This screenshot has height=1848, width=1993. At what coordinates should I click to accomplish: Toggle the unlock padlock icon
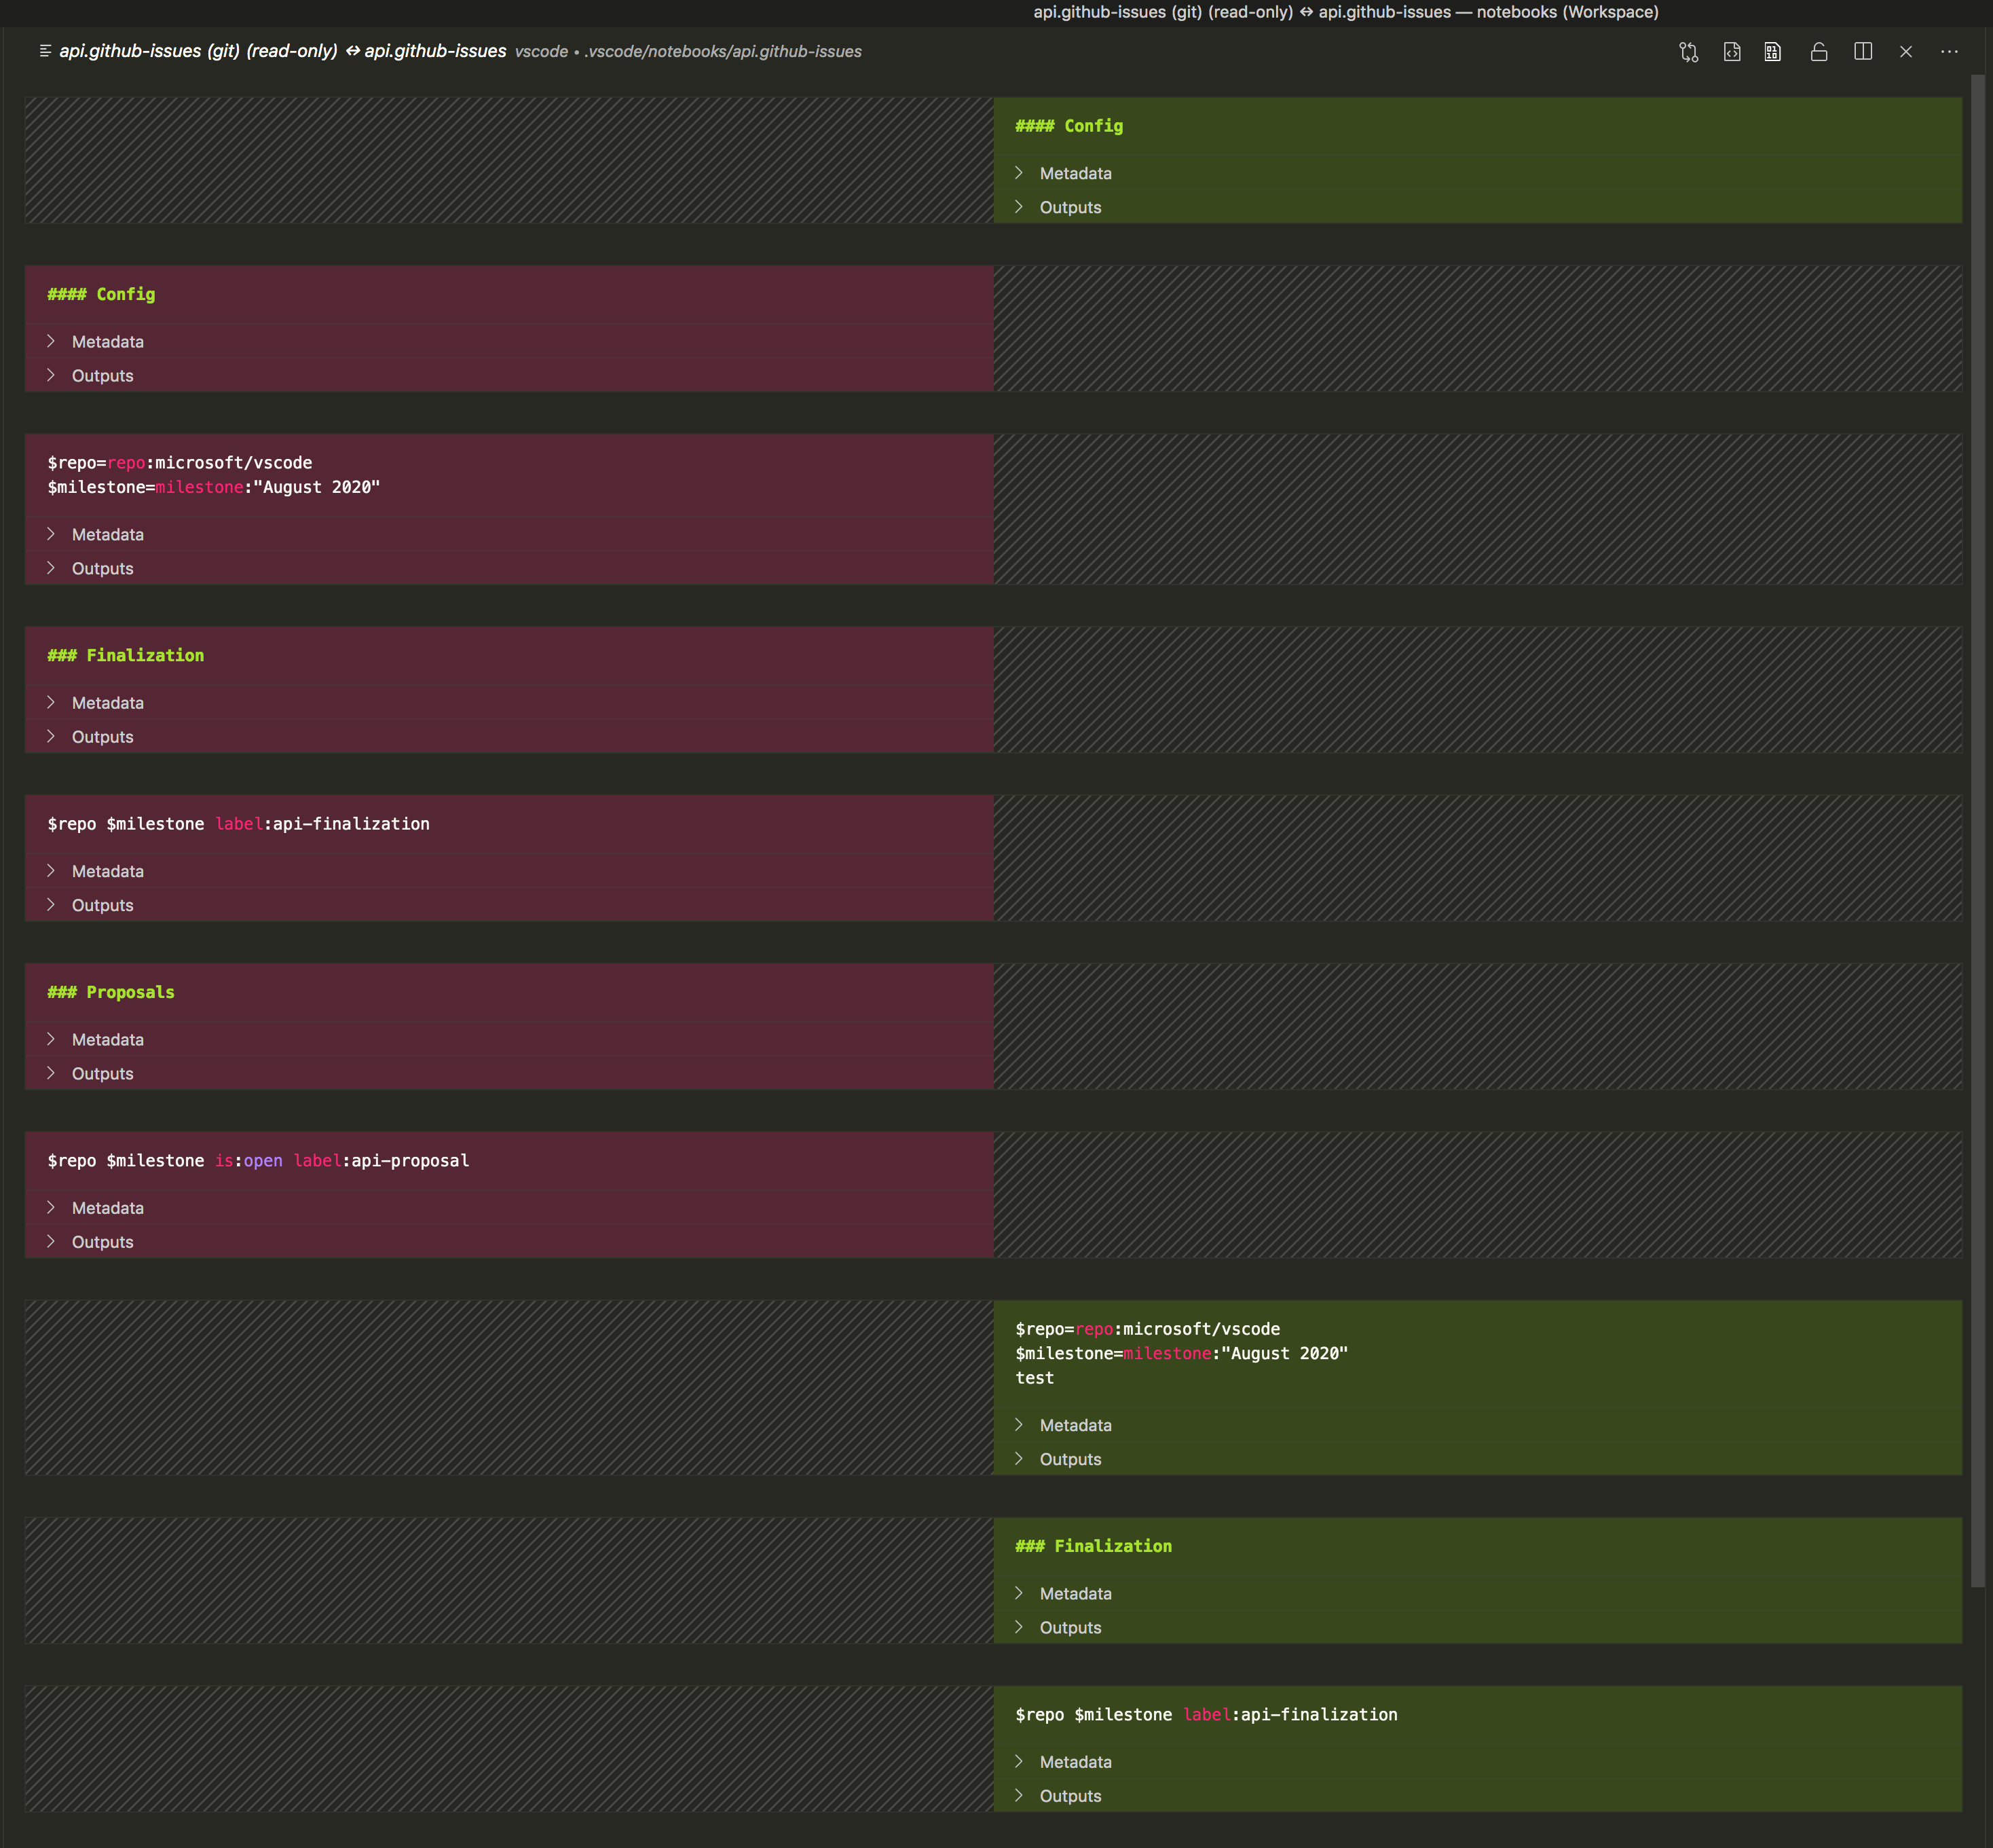[1819, 52]
